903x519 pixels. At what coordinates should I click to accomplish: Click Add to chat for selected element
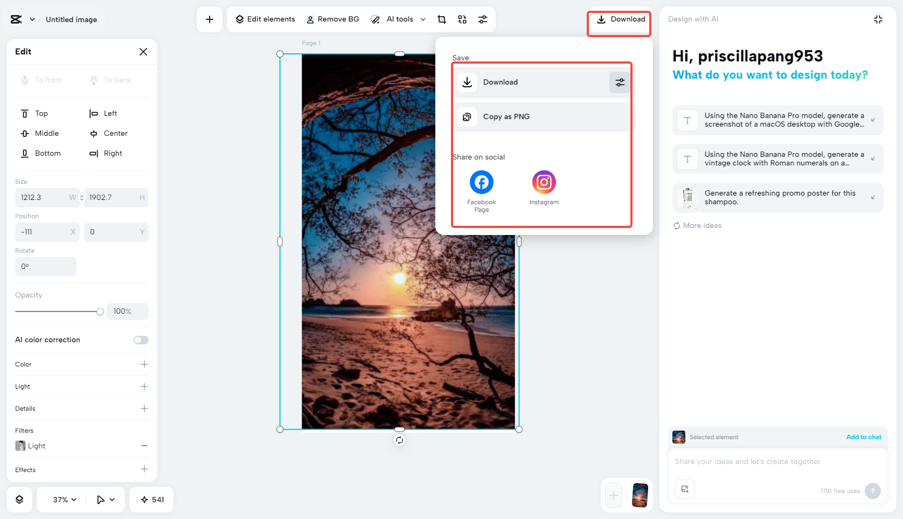[864, 437]
